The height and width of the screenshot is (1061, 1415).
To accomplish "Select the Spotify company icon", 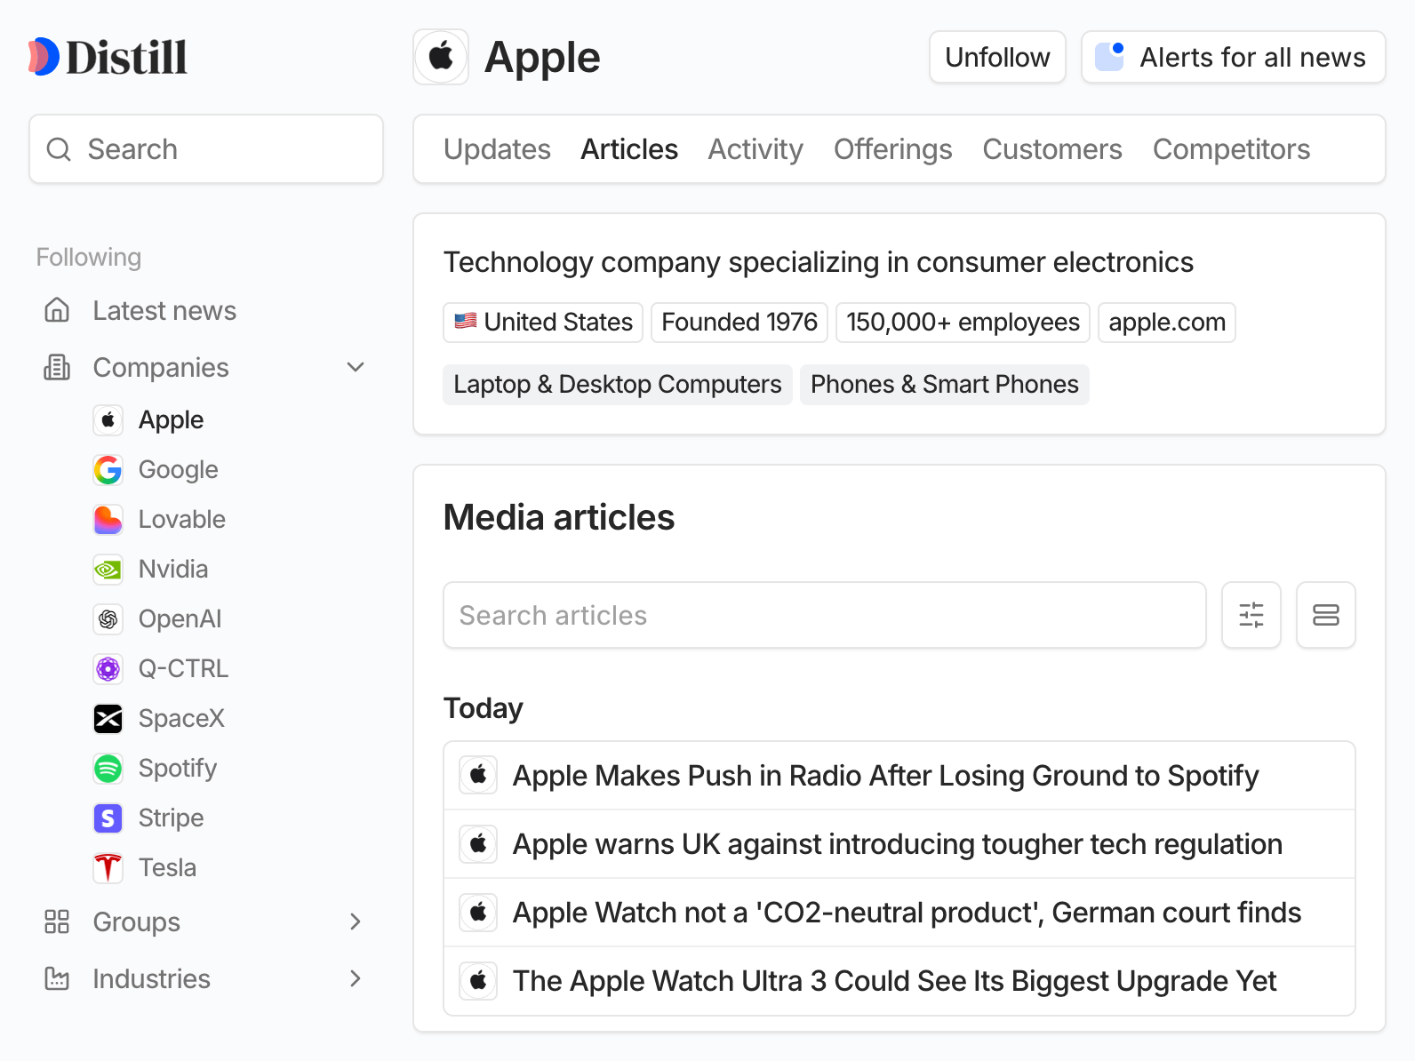I will [108, 768].
